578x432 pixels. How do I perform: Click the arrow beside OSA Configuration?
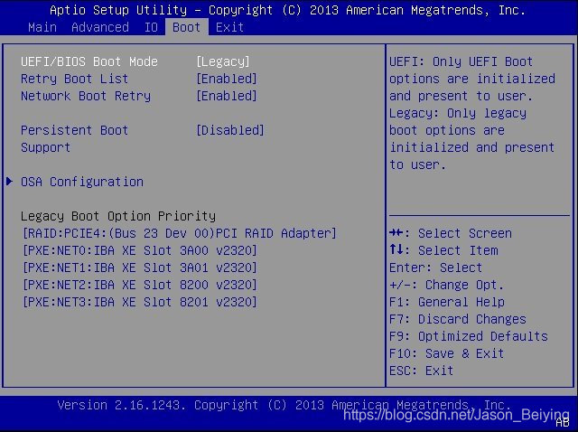[x=10, y=182]
